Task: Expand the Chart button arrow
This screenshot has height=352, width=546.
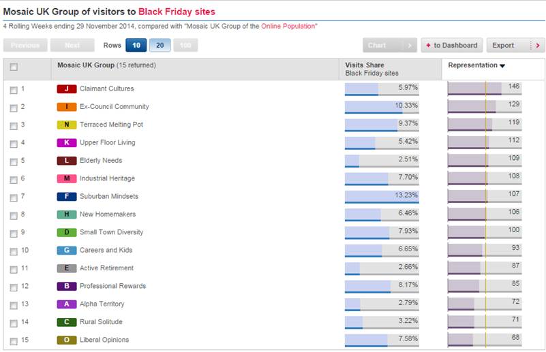Action: tap(409, 46)
